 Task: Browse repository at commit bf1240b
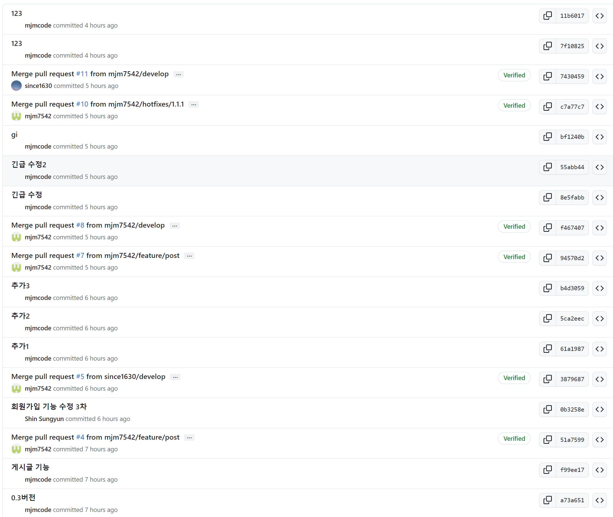click(x=599, y=137)
